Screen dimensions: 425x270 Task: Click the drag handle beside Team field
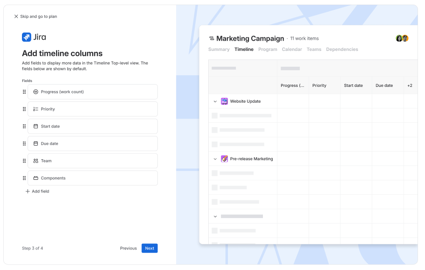24,161
